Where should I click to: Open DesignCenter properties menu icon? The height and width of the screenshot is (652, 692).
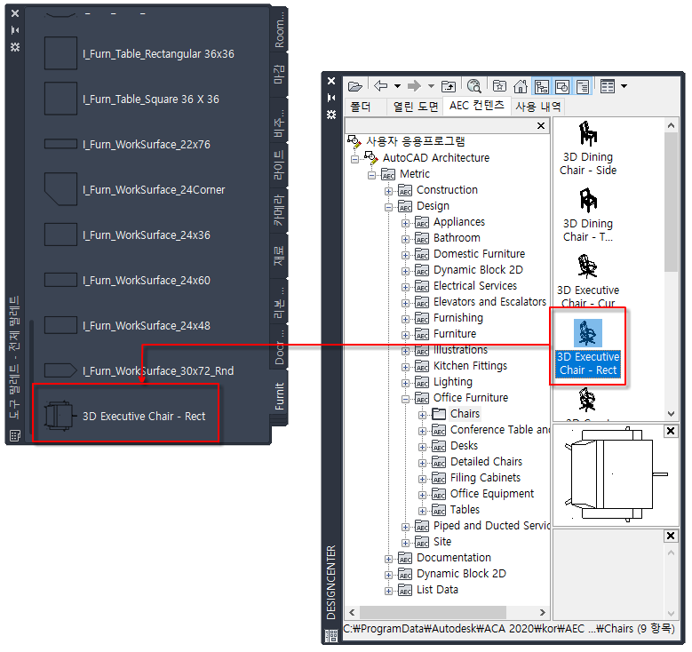click(331, 115)
